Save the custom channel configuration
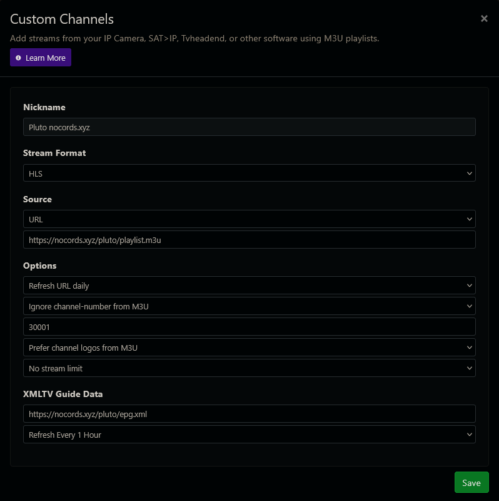The height and width of the screenshot is (501, 499). [471, 482]
